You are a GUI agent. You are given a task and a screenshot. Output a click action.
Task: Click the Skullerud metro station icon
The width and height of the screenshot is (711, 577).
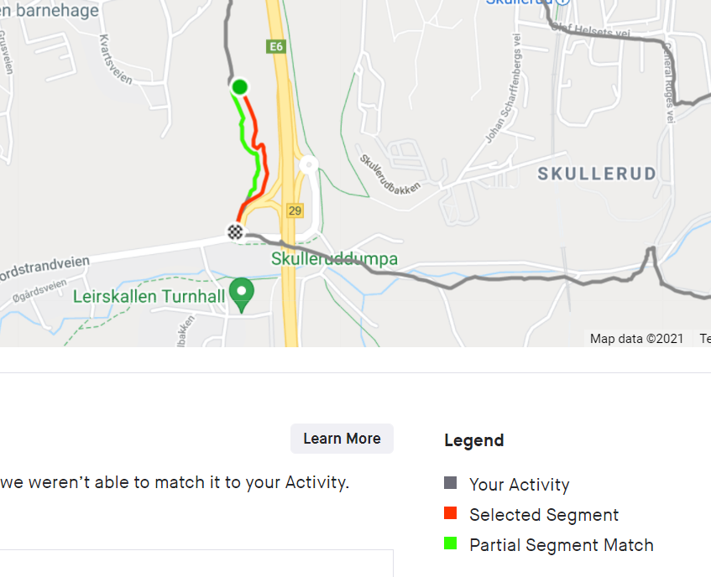tap(562, 2)
